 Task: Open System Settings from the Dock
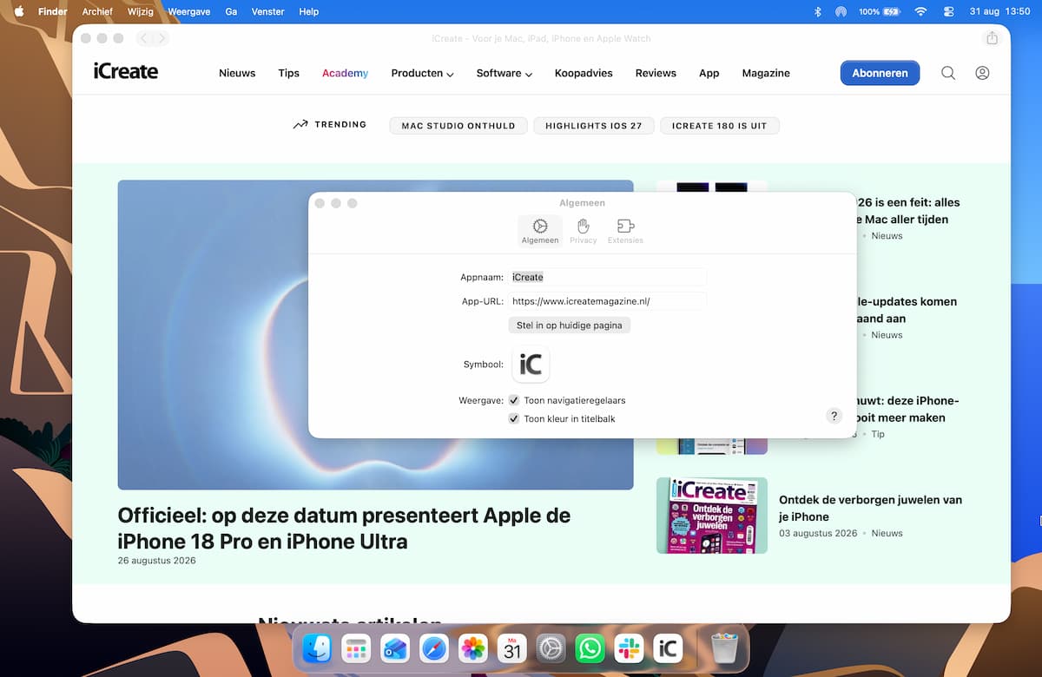tap(551, 647)
